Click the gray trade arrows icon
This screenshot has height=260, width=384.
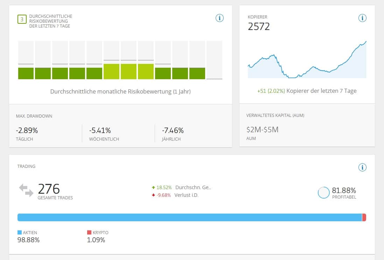pos(26,190)
